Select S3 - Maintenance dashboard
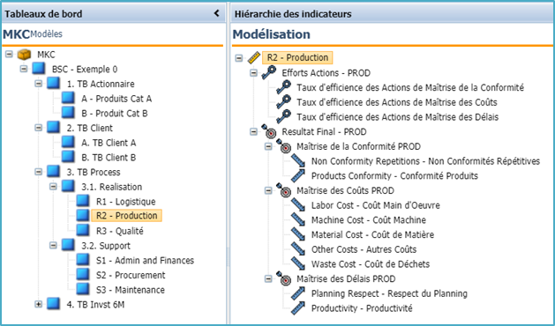 (x=131, y=290)
